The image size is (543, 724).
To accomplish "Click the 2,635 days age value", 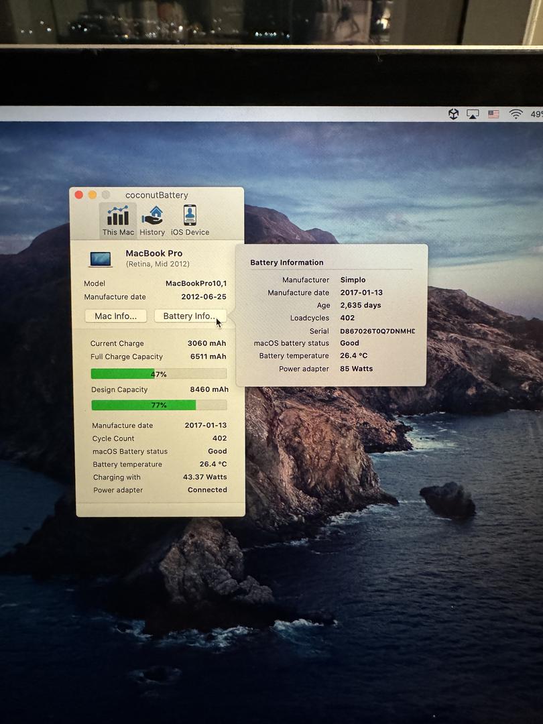I will click(361, 305).
